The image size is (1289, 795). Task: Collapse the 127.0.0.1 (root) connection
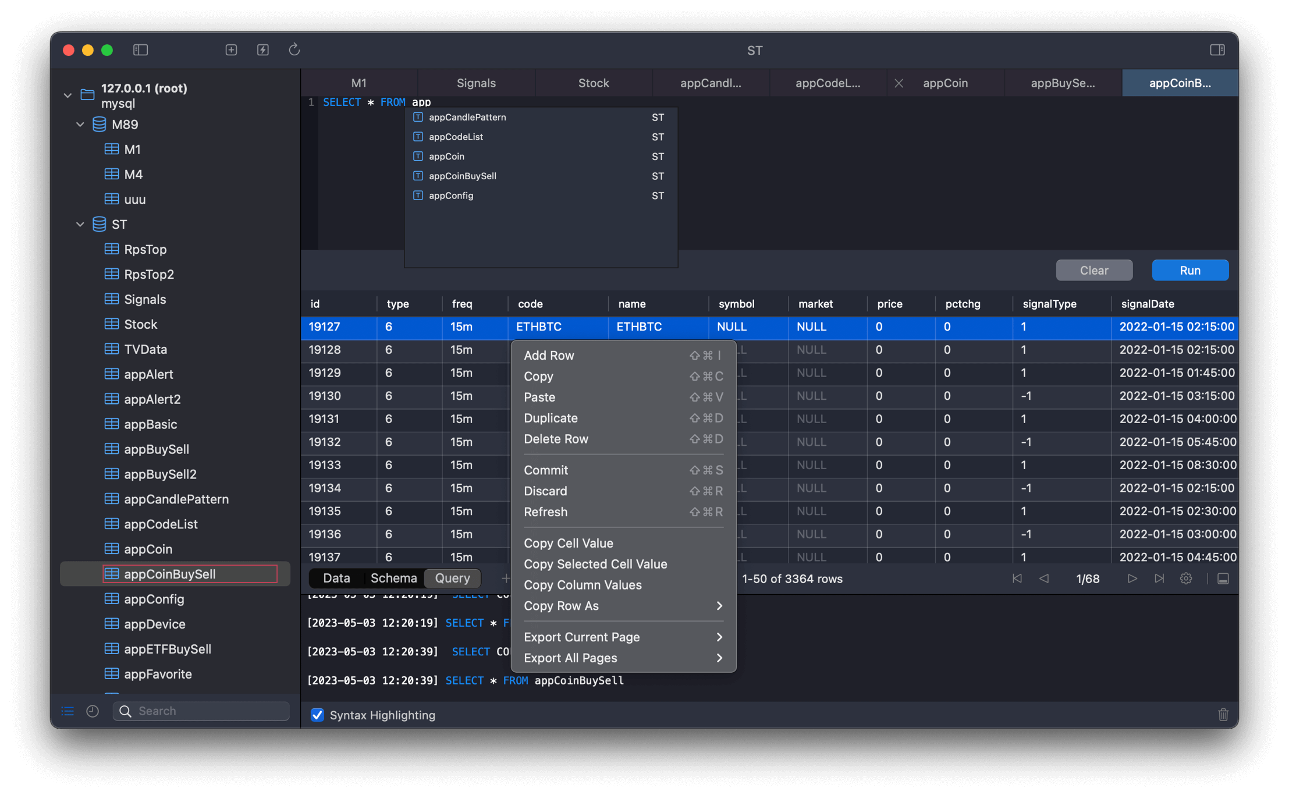coord(68,95)
